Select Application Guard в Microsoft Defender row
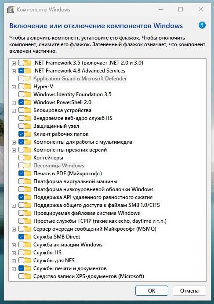 (80, 79)
